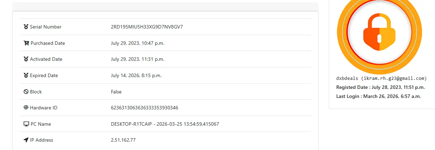Image resolution: width=435 pixels, height=150 pixels.
Task: Click the Activated Date value 11:31 p.m.
Action: pos(138,59)
